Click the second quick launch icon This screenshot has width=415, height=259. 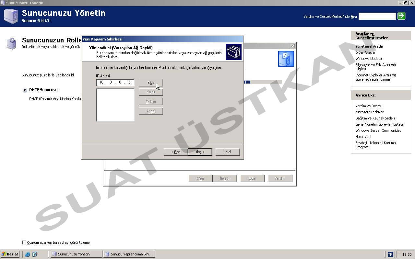(35, 254)
